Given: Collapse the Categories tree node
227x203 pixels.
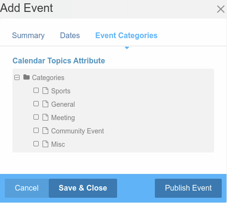Looking at the screenshot, I should [x=17, y=78].
